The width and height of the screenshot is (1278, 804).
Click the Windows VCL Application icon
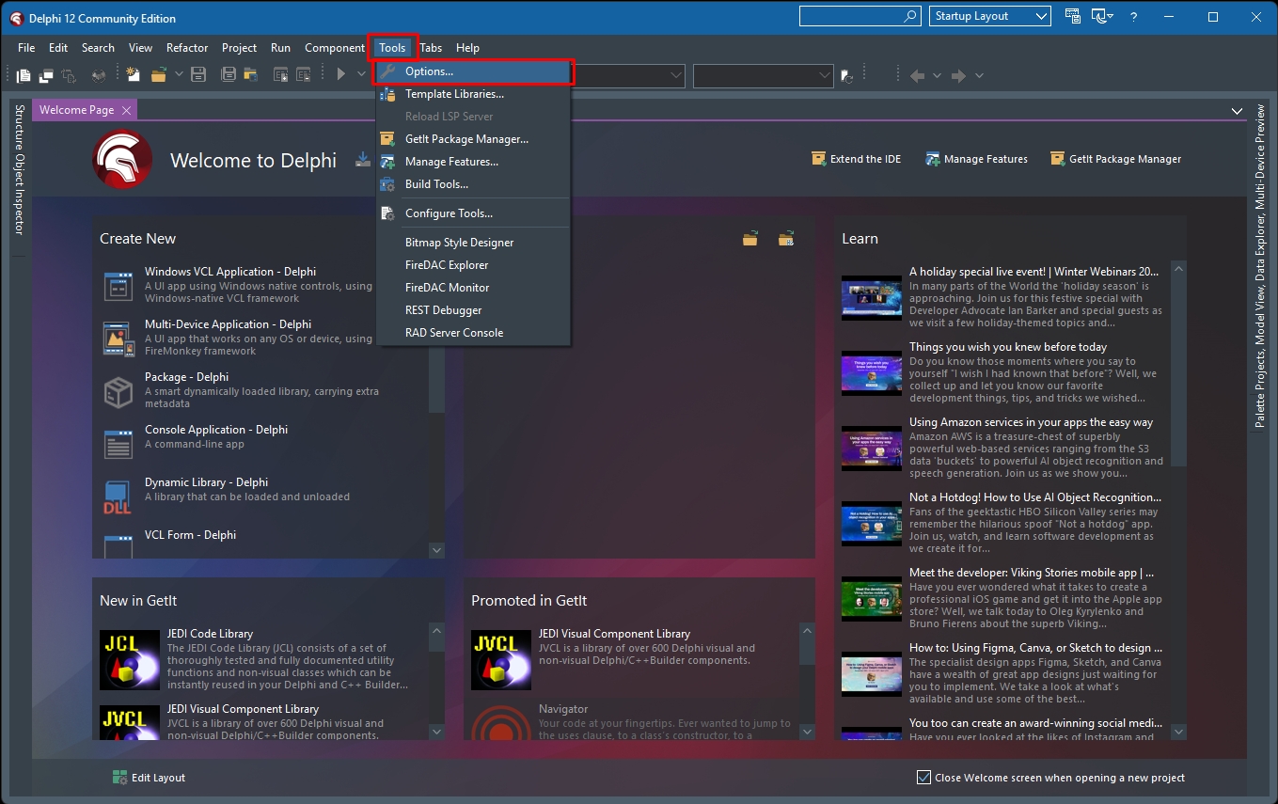click(x=118, y=285)
